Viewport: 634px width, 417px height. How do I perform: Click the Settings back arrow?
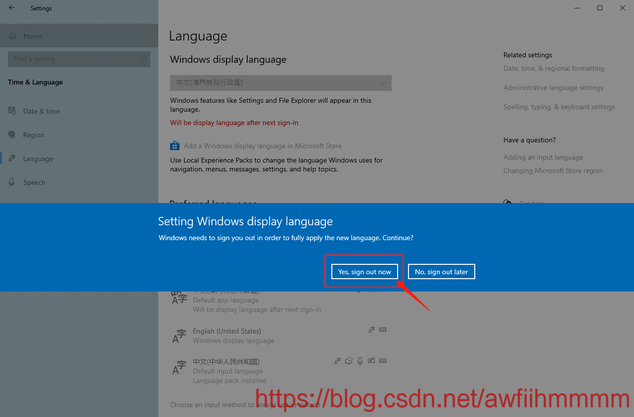coord(12,8)
